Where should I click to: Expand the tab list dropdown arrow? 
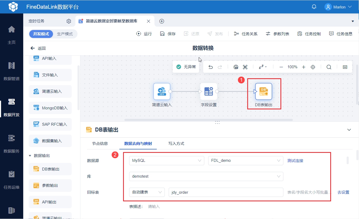pyautogui.click(x=353, y=21)
